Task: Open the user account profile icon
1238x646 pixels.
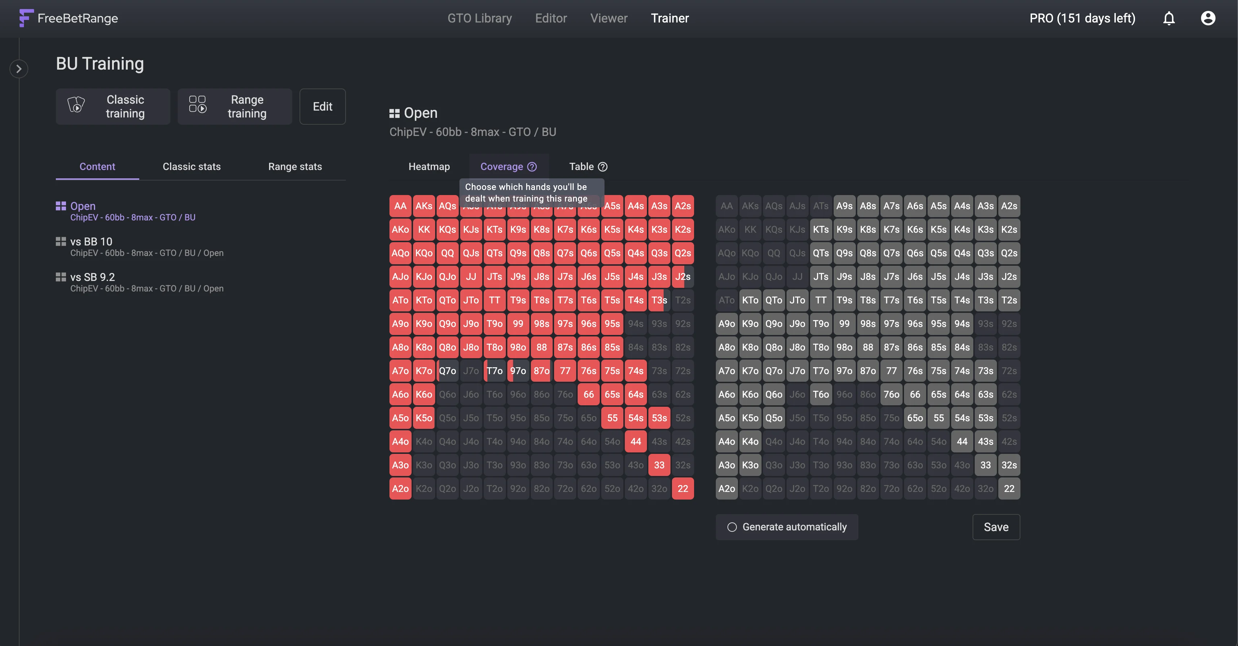Action: (x=1208, y=18)
